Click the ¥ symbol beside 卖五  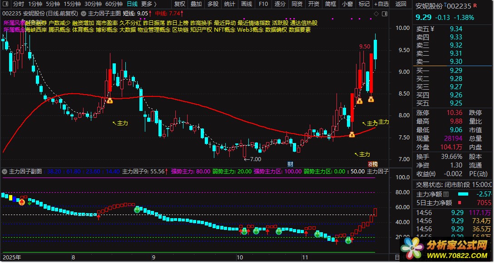click(432, 29)
